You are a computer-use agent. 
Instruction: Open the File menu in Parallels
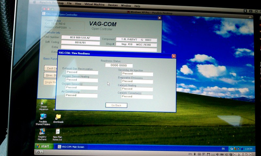[69, 3]
